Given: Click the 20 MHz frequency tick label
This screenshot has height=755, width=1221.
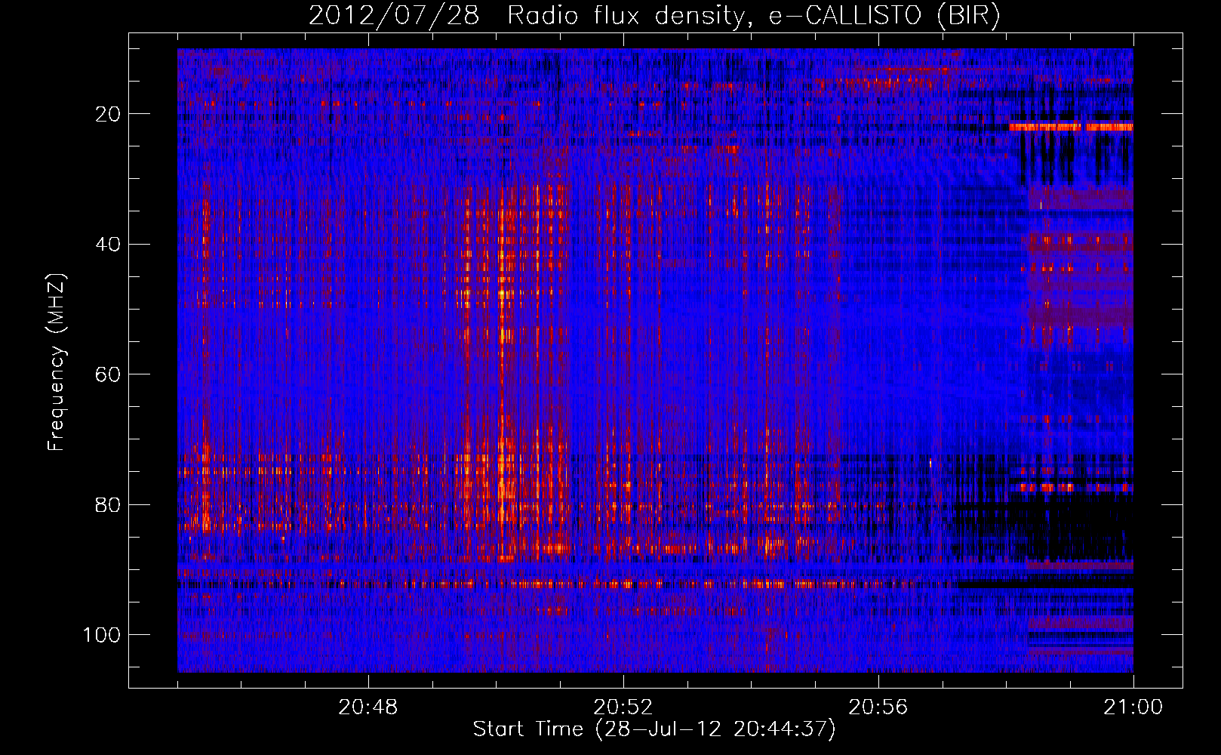Looking at the screenshot, I should point(108,114).
